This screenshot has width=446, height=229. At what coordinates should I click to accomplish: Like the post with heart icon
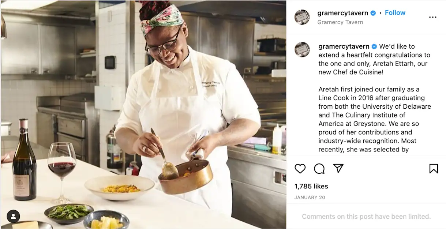300,169
